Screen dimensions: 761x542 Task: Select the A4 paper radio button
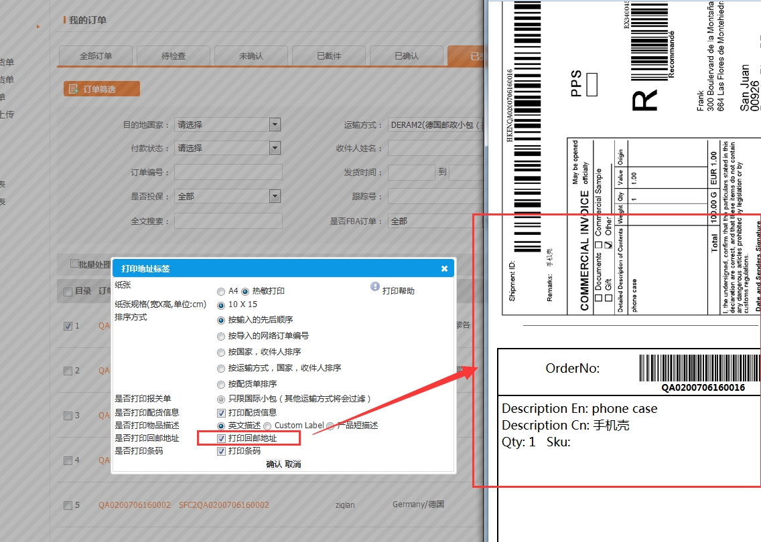[221, 292]
